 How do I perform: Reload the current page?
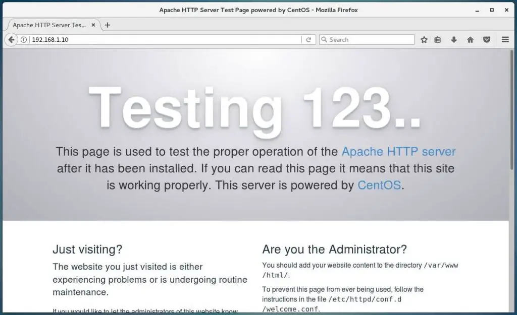[x=308, y=40]
